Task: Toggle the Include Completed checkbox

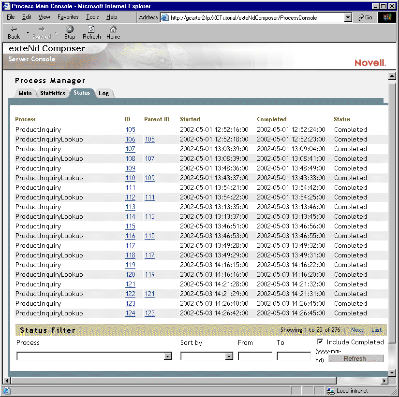Action: (320, 341)
